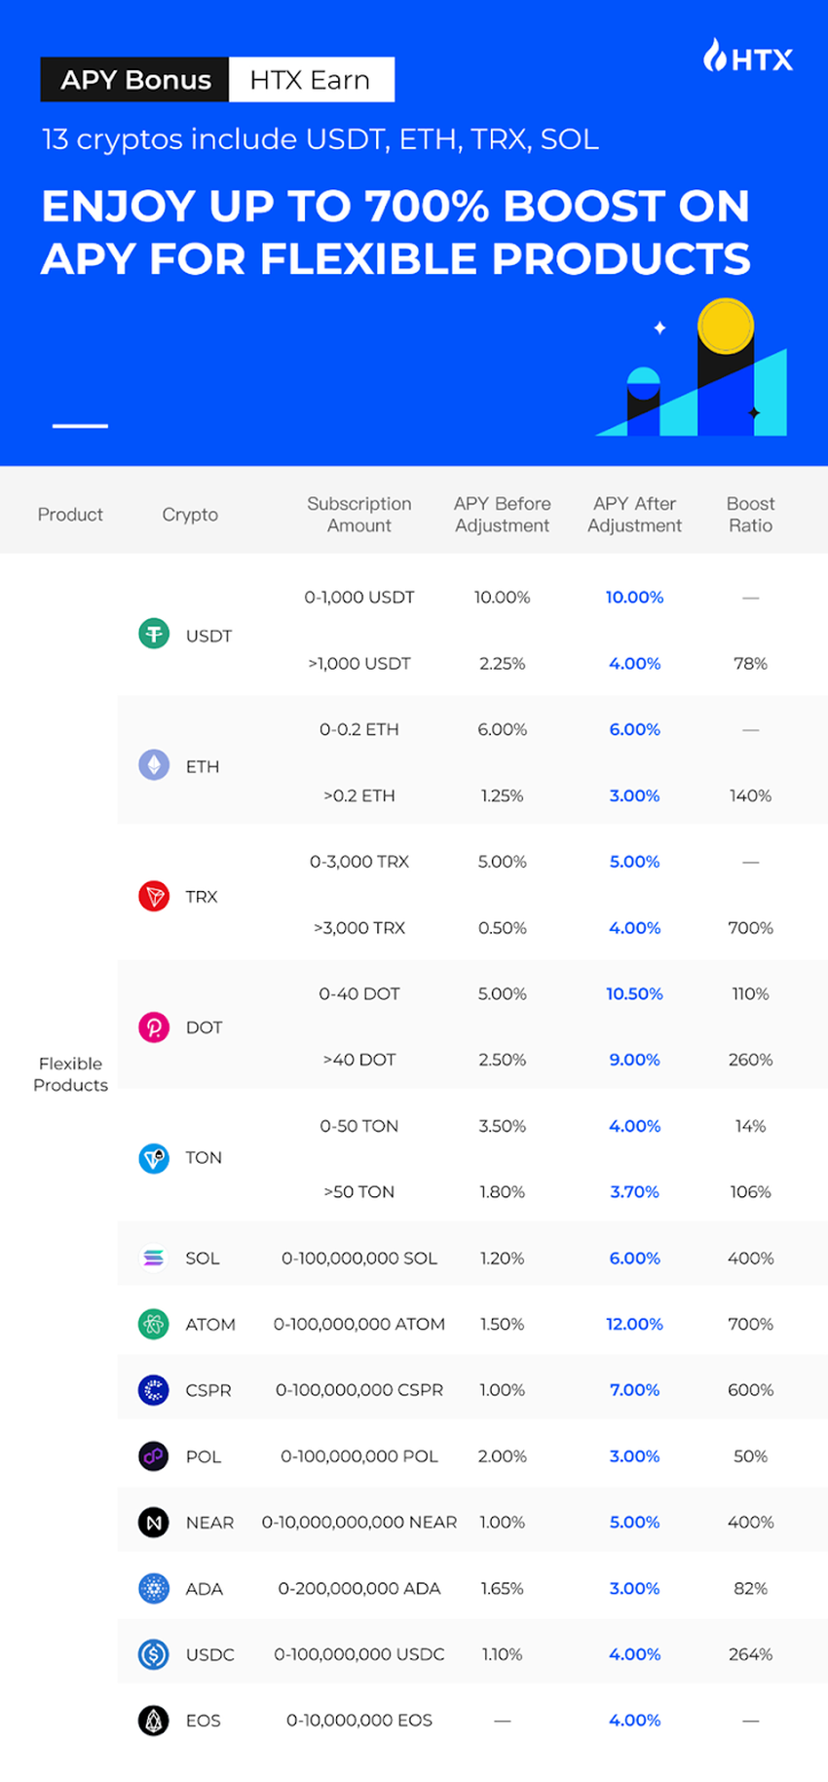
Task: Click the 12.00% ATOM adjusted APY value
Action: tap(634, 1324)
